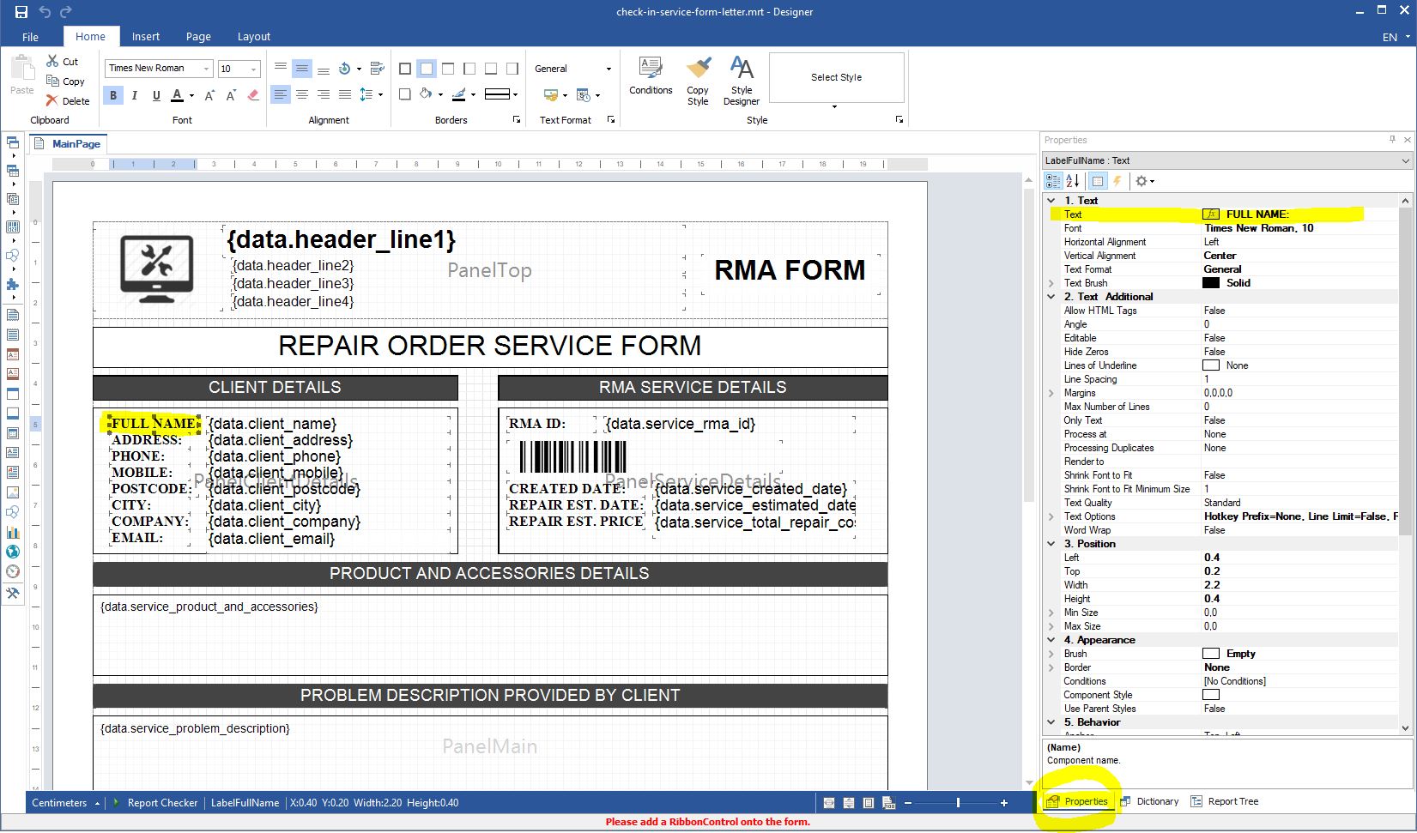Set justified text alignment
This screenshot has width=1417, height=833.
[345, 95]
